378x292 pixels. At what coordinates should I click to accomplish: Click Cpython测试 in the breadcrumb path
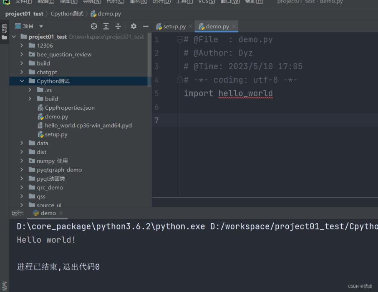(x=67, y=14)
